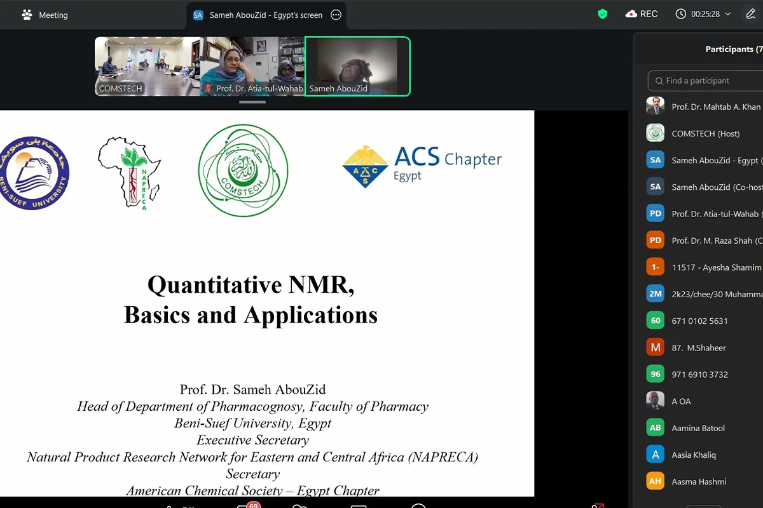Viewport: 763px width, 508px height.
Task: Open options via the ellipsis on screen share tab
Action: 336,15
